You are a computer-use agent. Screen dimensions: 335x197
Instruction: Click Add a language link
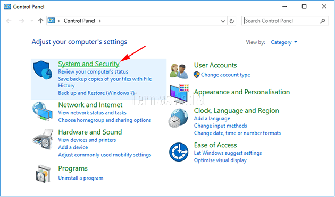(212, 119)
